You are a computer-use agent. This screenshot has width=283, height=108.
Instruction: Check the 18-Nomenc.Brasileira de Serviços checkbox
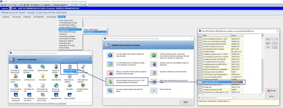click(x=200, y=46)
